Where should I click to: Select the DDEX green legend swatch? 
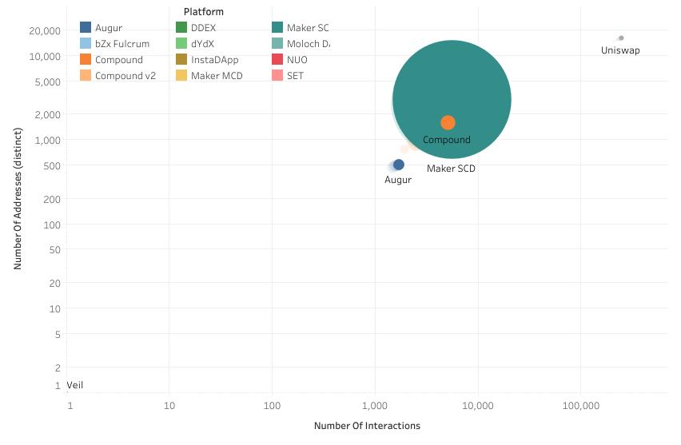click(x=181, y=28)
